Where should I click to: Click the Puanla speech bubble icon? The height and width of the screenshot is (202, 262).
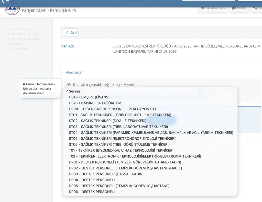(234, 8)
